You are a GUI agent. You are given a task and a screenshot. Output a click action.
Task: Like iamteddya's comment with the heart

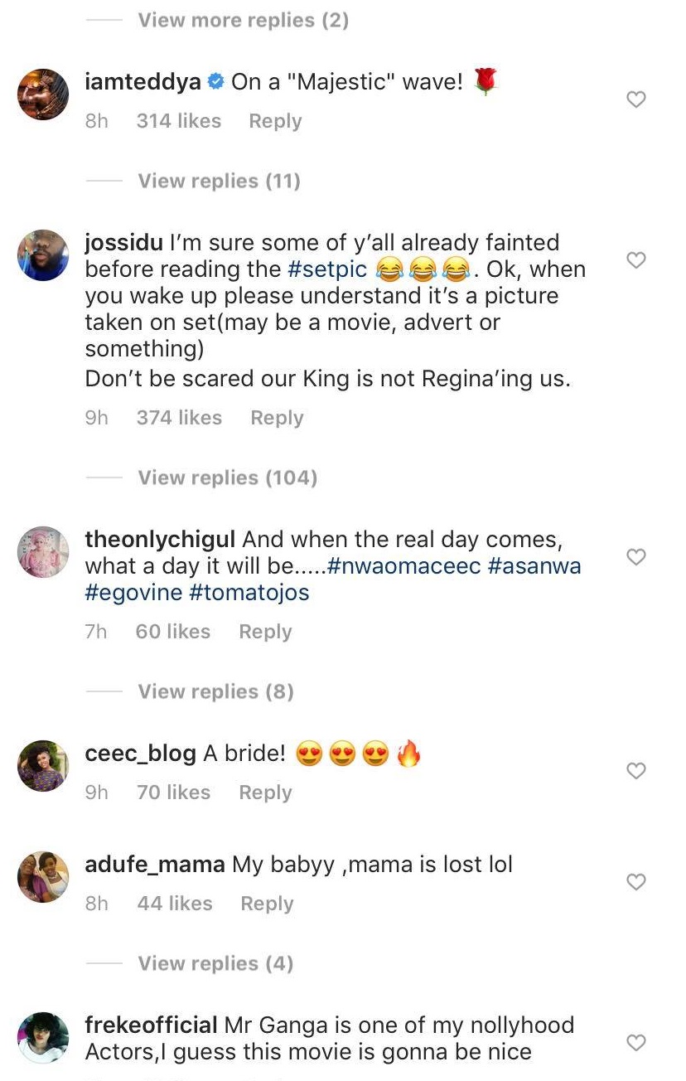[x=635, y=99]
